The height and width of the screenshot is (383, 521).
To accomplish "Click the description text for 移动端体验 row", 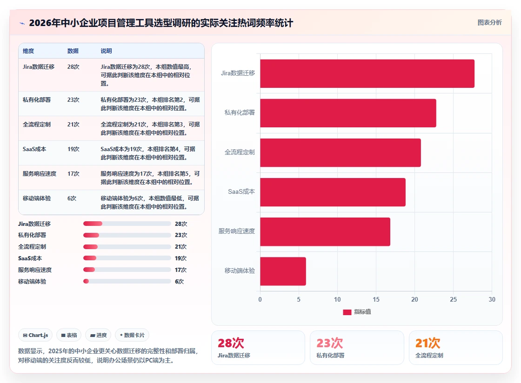I will pyautogui.click(x=150, y=203).
